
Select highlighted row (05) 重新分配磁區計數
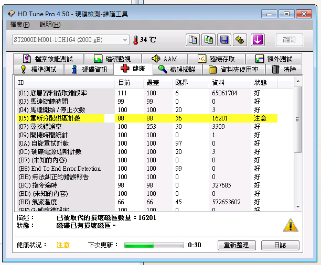click(147, 118)
